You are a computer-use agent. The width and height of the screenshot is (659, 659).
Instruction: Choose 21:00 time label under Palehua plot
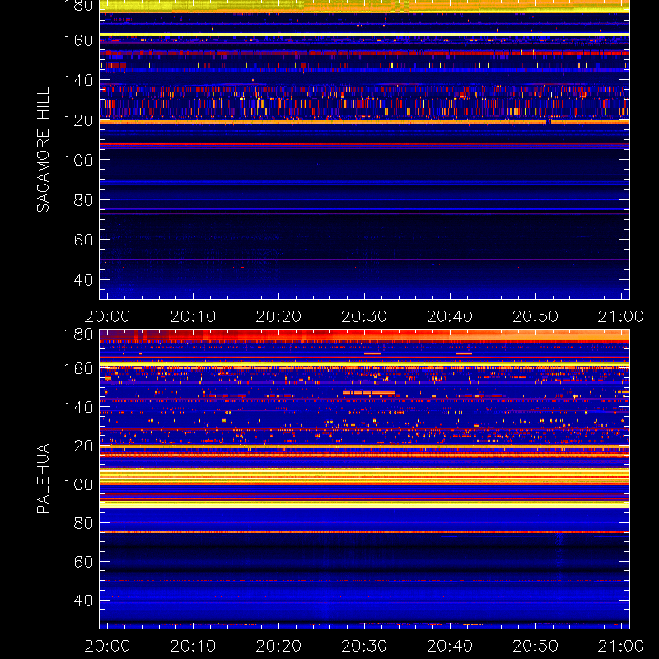point(621,646)
